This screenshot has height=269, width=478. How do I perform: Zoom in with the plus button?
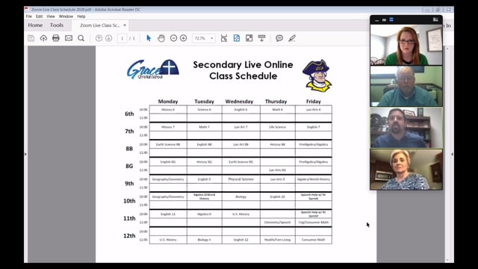(x=184, y=38)
